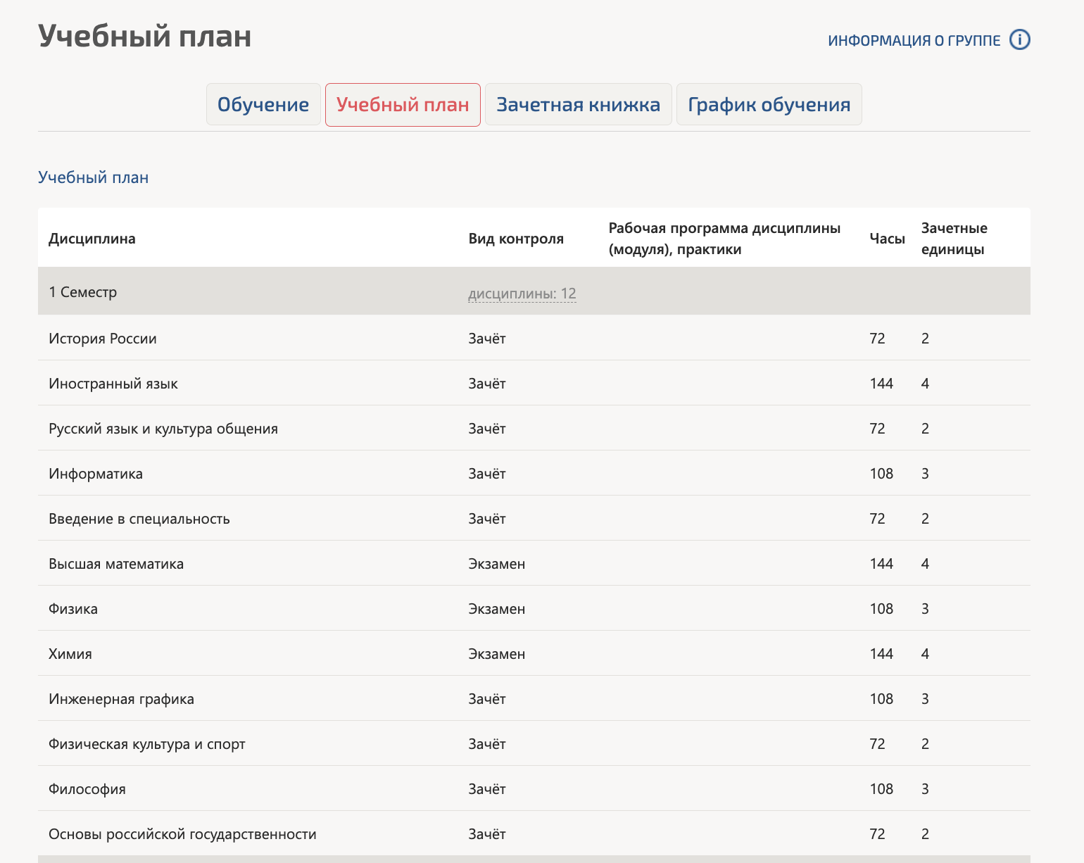Select the Высшая математика row
This screenshot has height=863, width=1084.
pos(534,563)
